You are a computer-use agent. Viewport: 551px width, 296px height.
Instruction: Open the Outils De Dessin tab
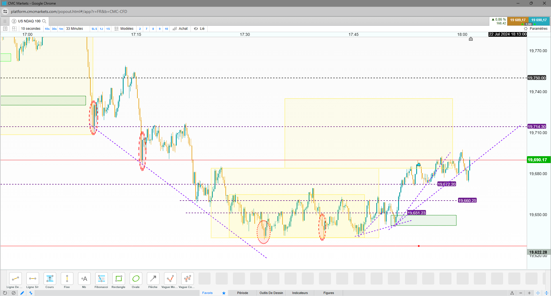[x=271, y=293]
